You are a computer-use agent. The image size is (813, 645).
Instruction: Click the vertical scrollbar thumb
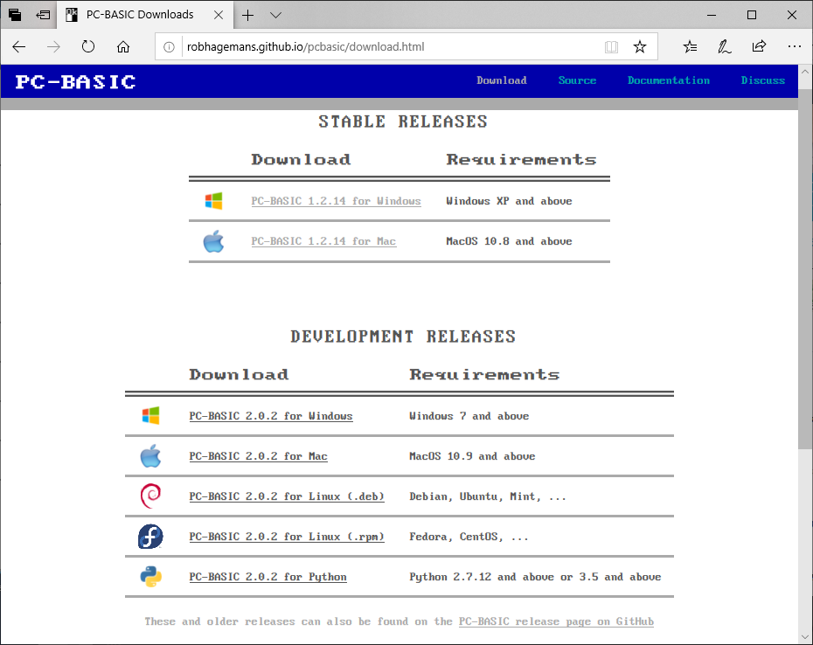pos(805,269)
